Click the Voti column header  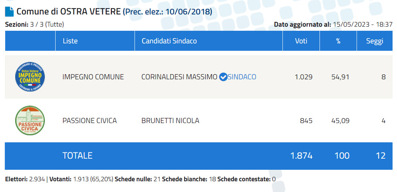(301, 41)
